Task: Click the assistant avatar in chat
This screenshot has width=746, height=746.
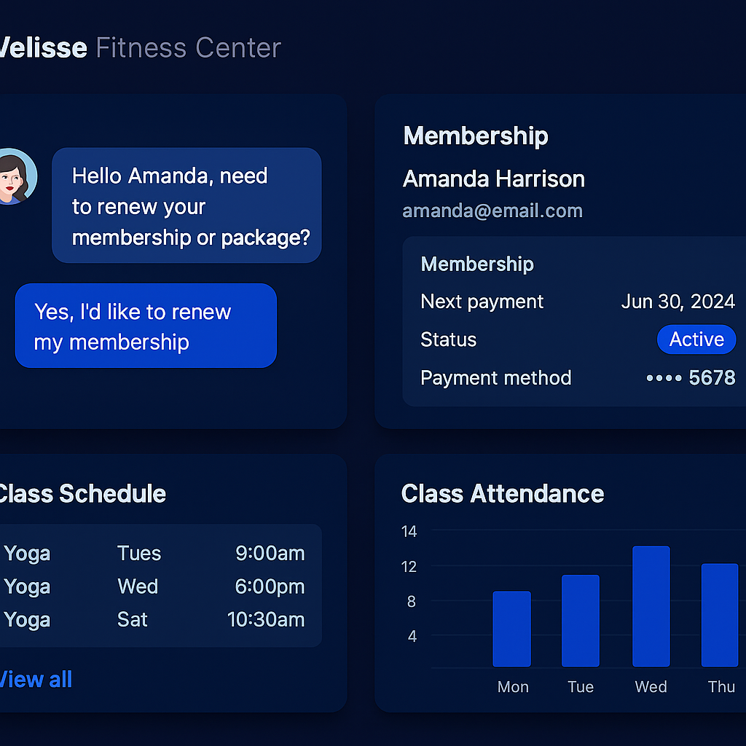Action: click(16, 176)
